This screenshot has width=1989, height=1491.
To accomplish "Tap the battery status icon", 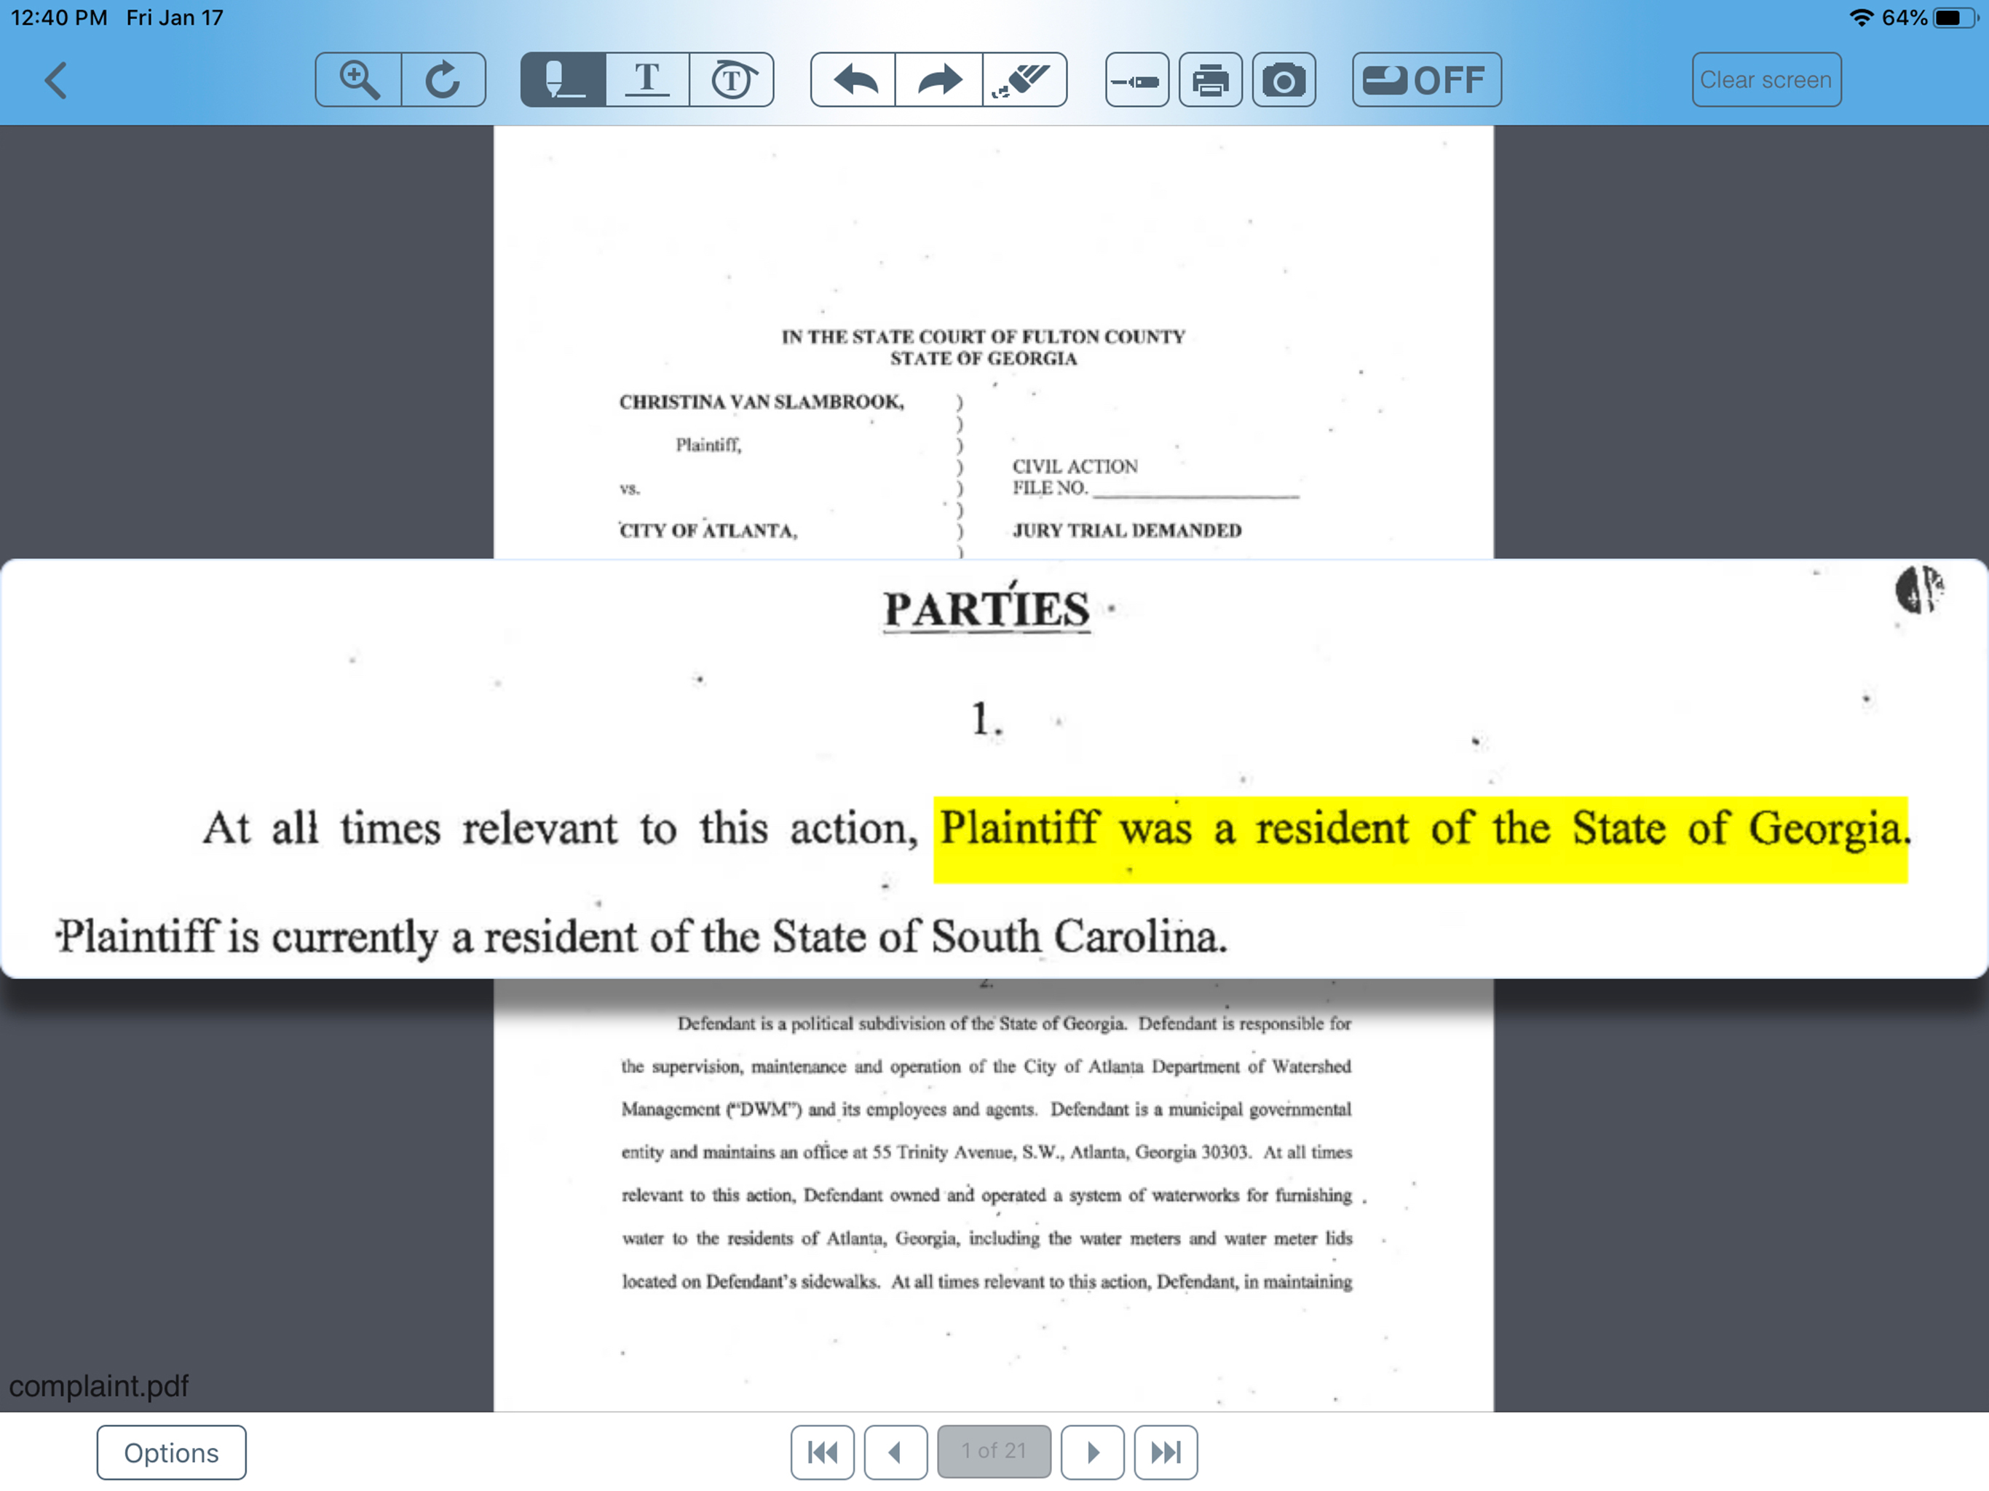I will tap(1954, 17).
